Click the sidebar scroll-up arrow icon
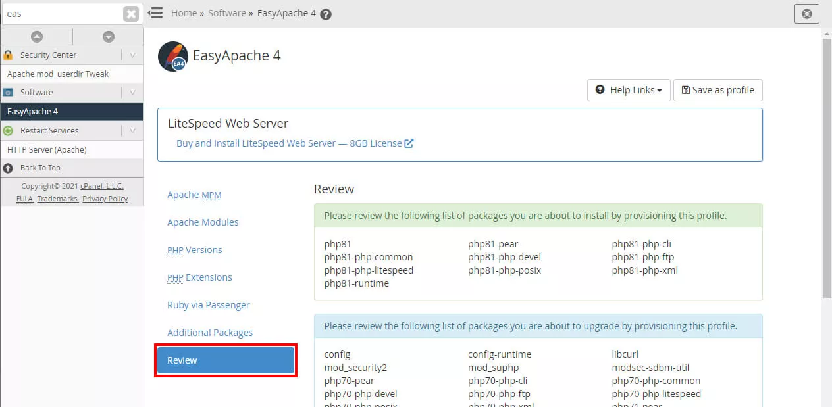Screen dimensions: 832x407 coord(37,37)
